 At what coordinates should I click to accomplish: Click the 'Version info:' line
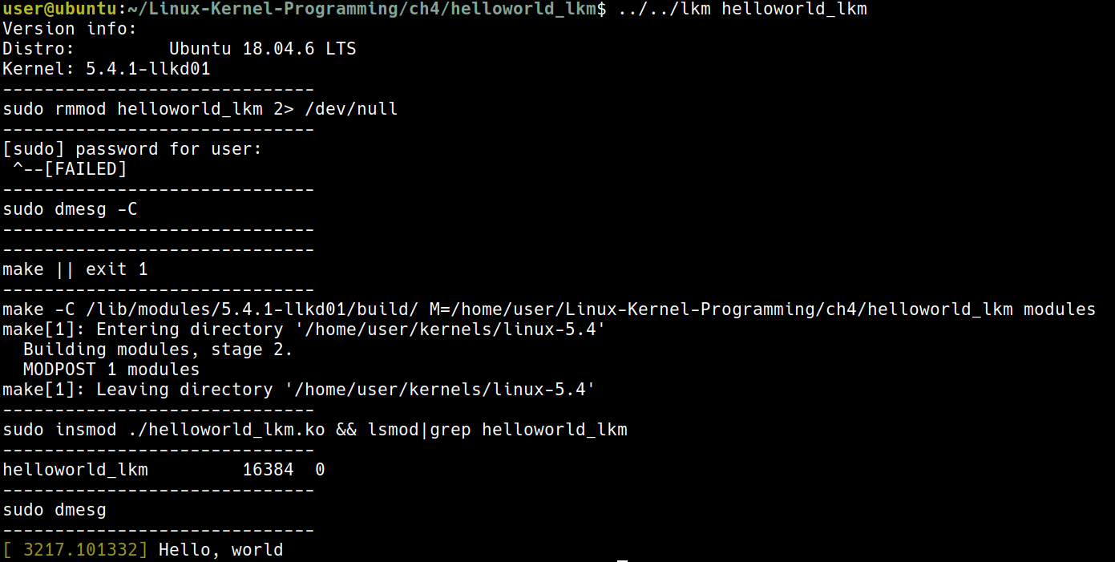[x=70, y=29]
